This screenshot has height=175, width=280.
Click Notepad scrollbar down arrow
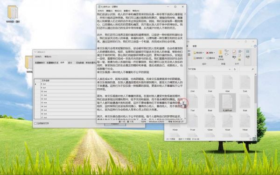(x=185, y=119)
